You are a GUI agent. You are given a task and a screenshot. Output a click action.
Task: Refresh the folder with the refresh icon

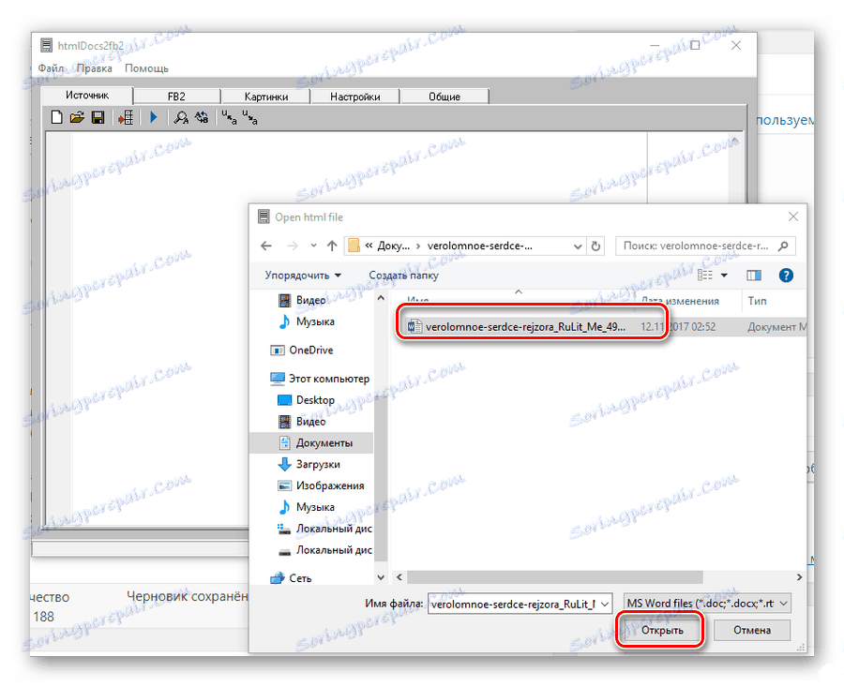coord(596,245)
